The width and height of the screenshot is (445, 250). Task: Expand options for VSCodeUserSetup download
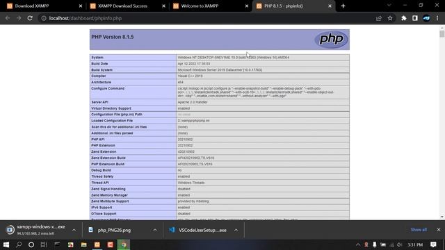pyautogui.click(x=236, y=230)
